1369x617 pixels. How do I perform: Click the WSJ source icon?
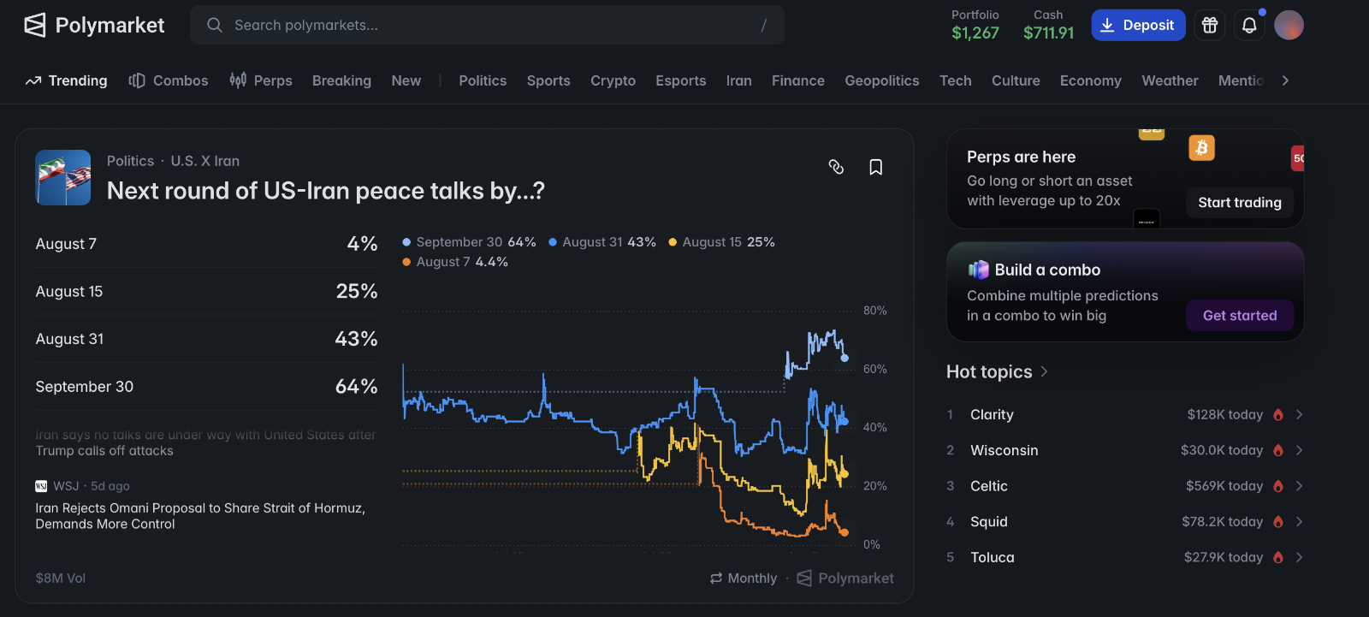point(41,486)
